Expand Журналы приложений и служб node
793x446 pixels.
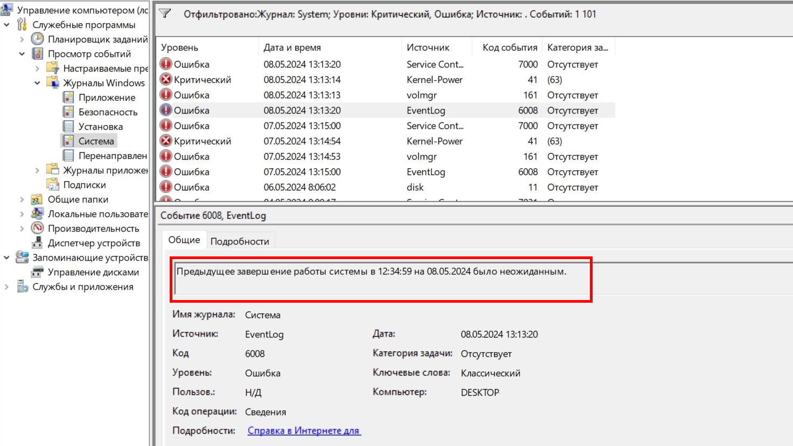point(37,170)
